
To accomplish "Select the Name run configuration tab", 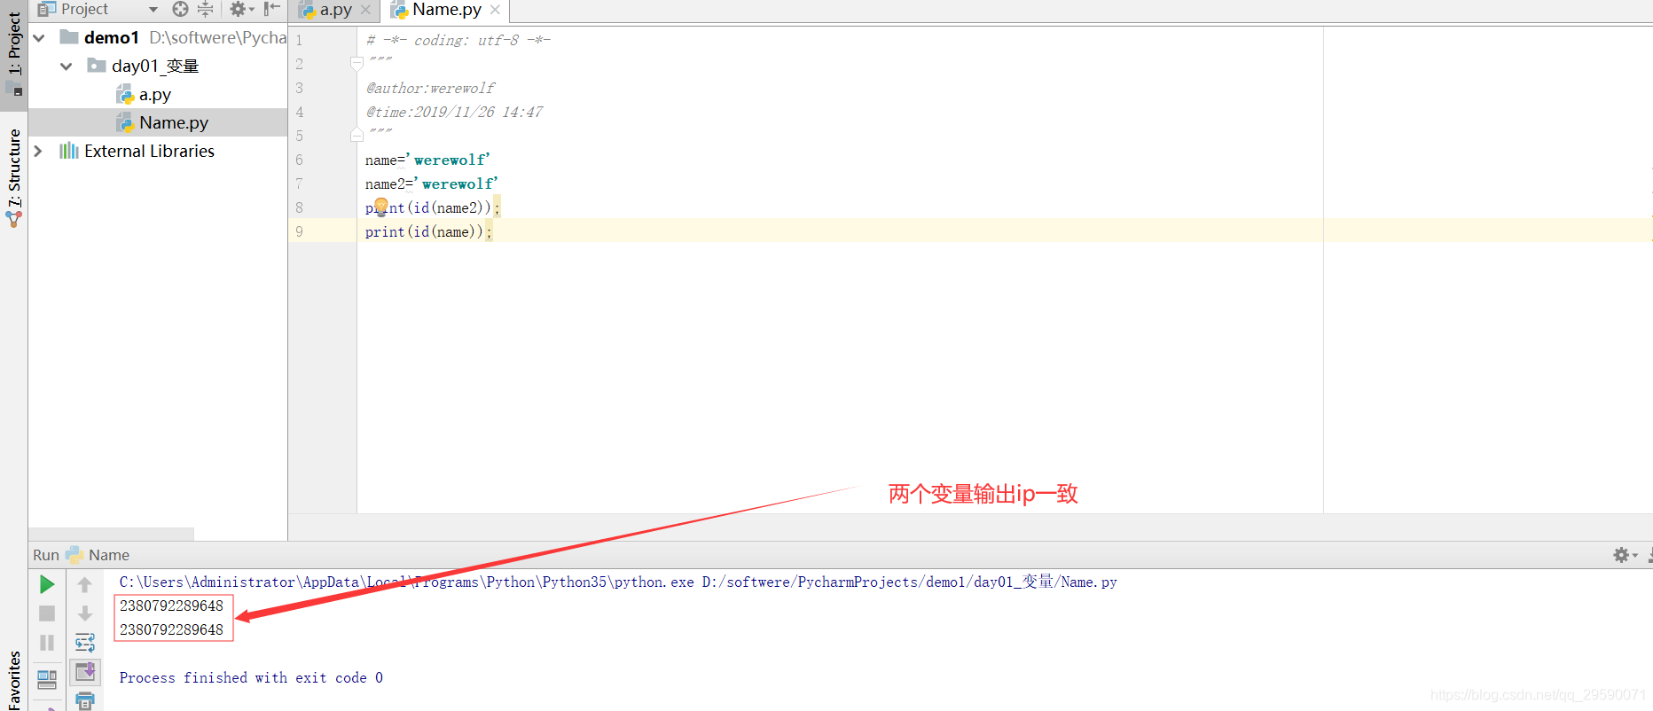I will pos(98,555).
